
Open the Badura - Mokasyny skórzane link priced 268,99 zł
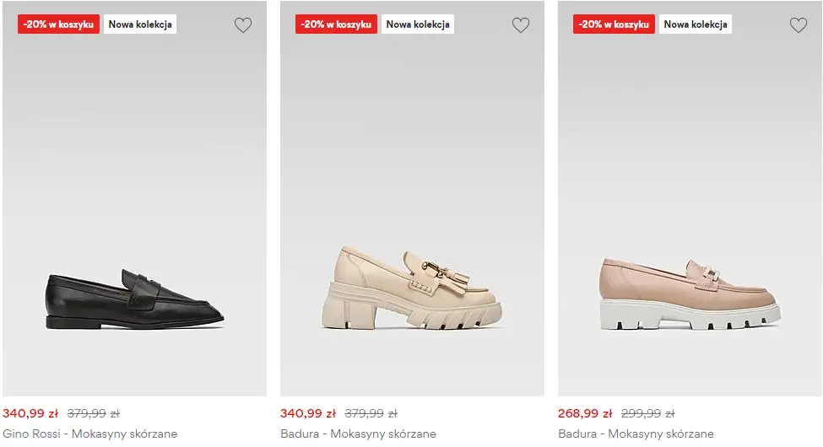tap(636, 434)
